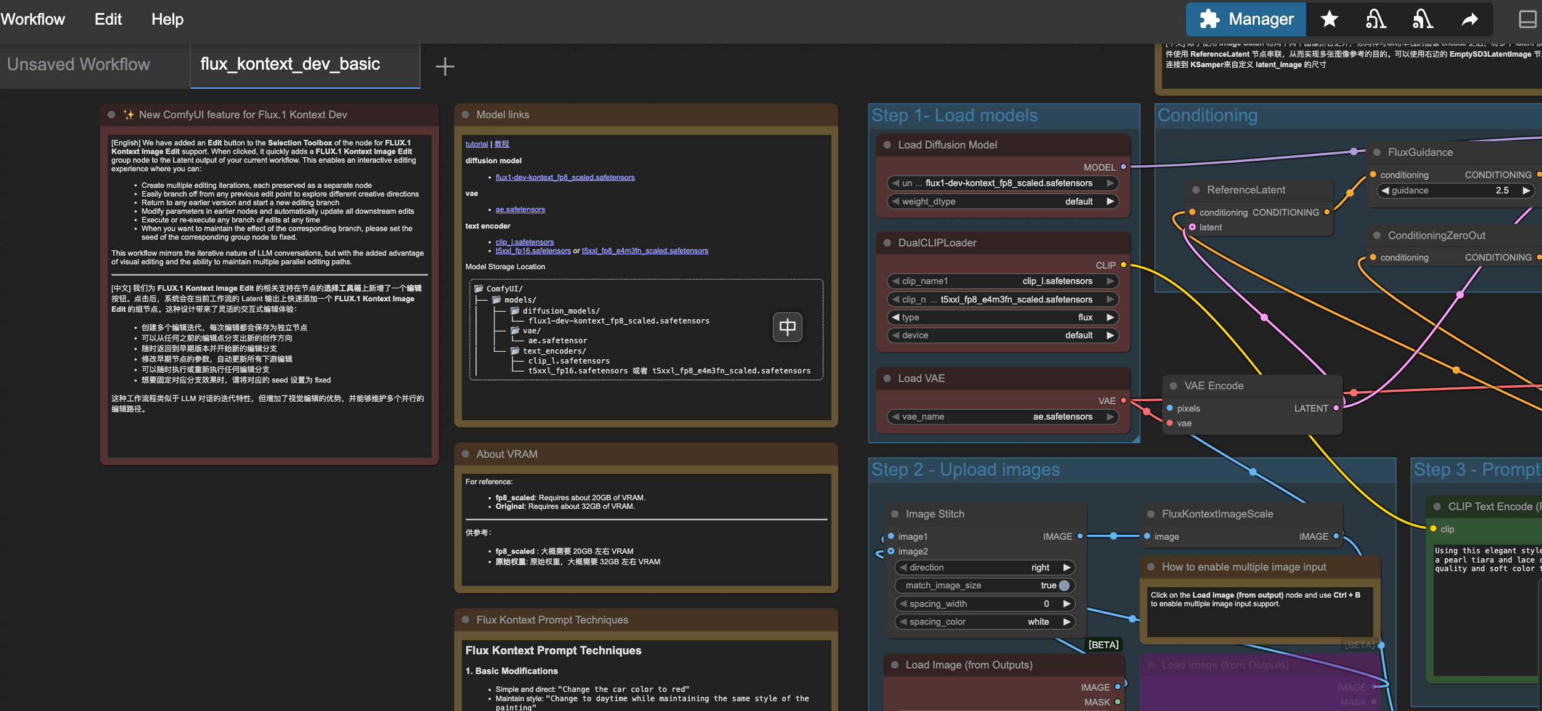
Task: Open the Workflow menu
Action: pyautogui.click(x=33, y=19)
